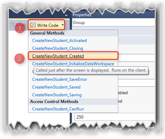Click the partially hidden 'abled' option label
This screenshot has width=165, height=139.
(x=123, y=93)
